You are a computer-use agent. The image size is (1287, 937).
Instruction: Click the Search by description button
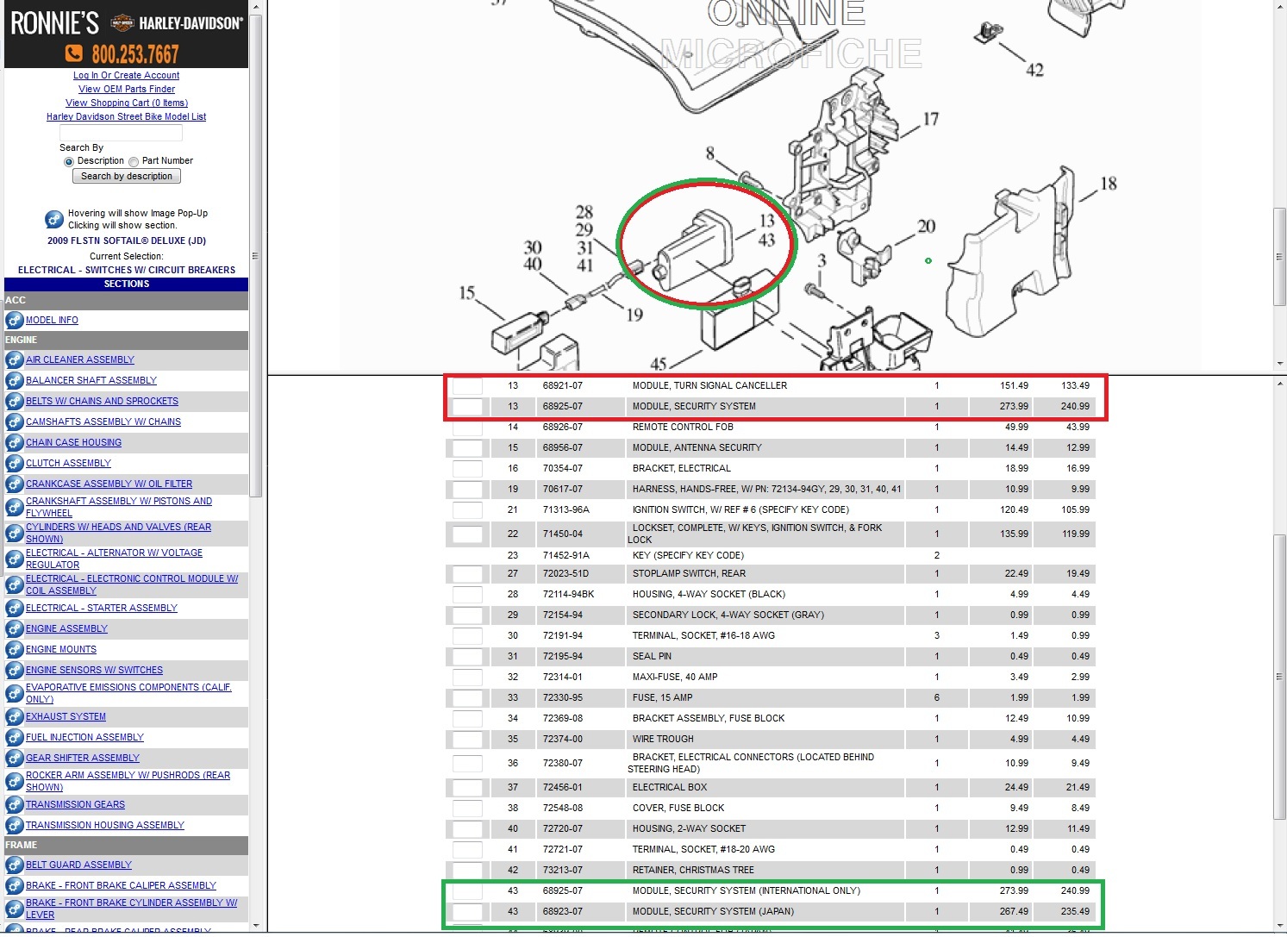(127, 176)
